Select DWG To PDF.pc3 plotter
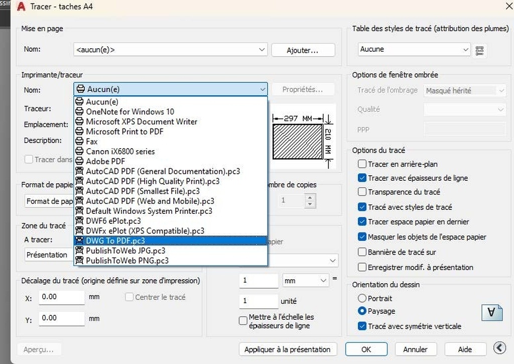 point(171,240)
